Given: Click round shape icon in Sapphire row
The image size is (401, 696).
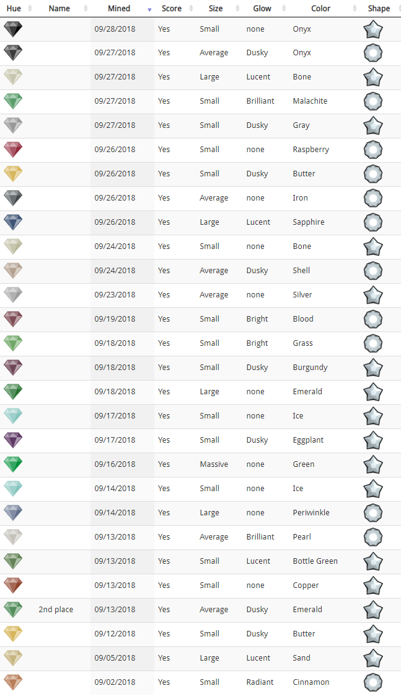Looking at the screenshot, I should (373, 222).
